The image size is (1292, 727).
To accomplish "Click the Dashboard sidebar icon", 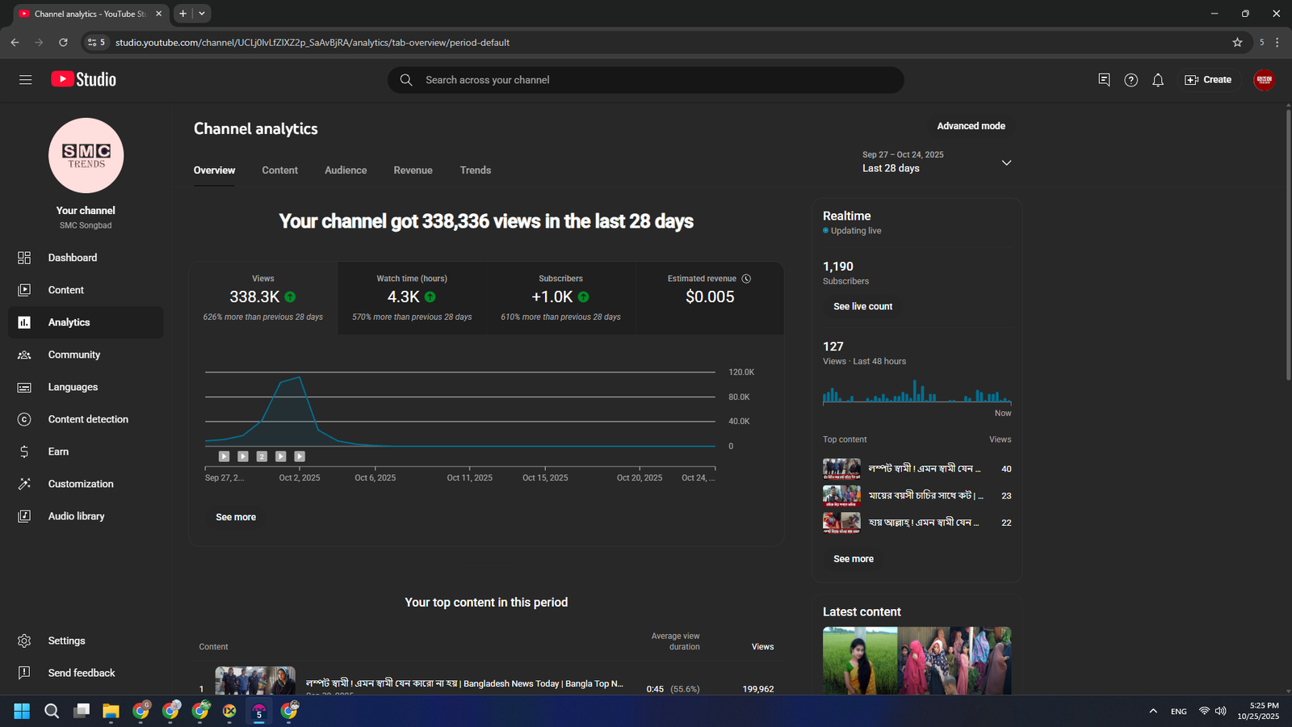I will (x=24, y=258).
